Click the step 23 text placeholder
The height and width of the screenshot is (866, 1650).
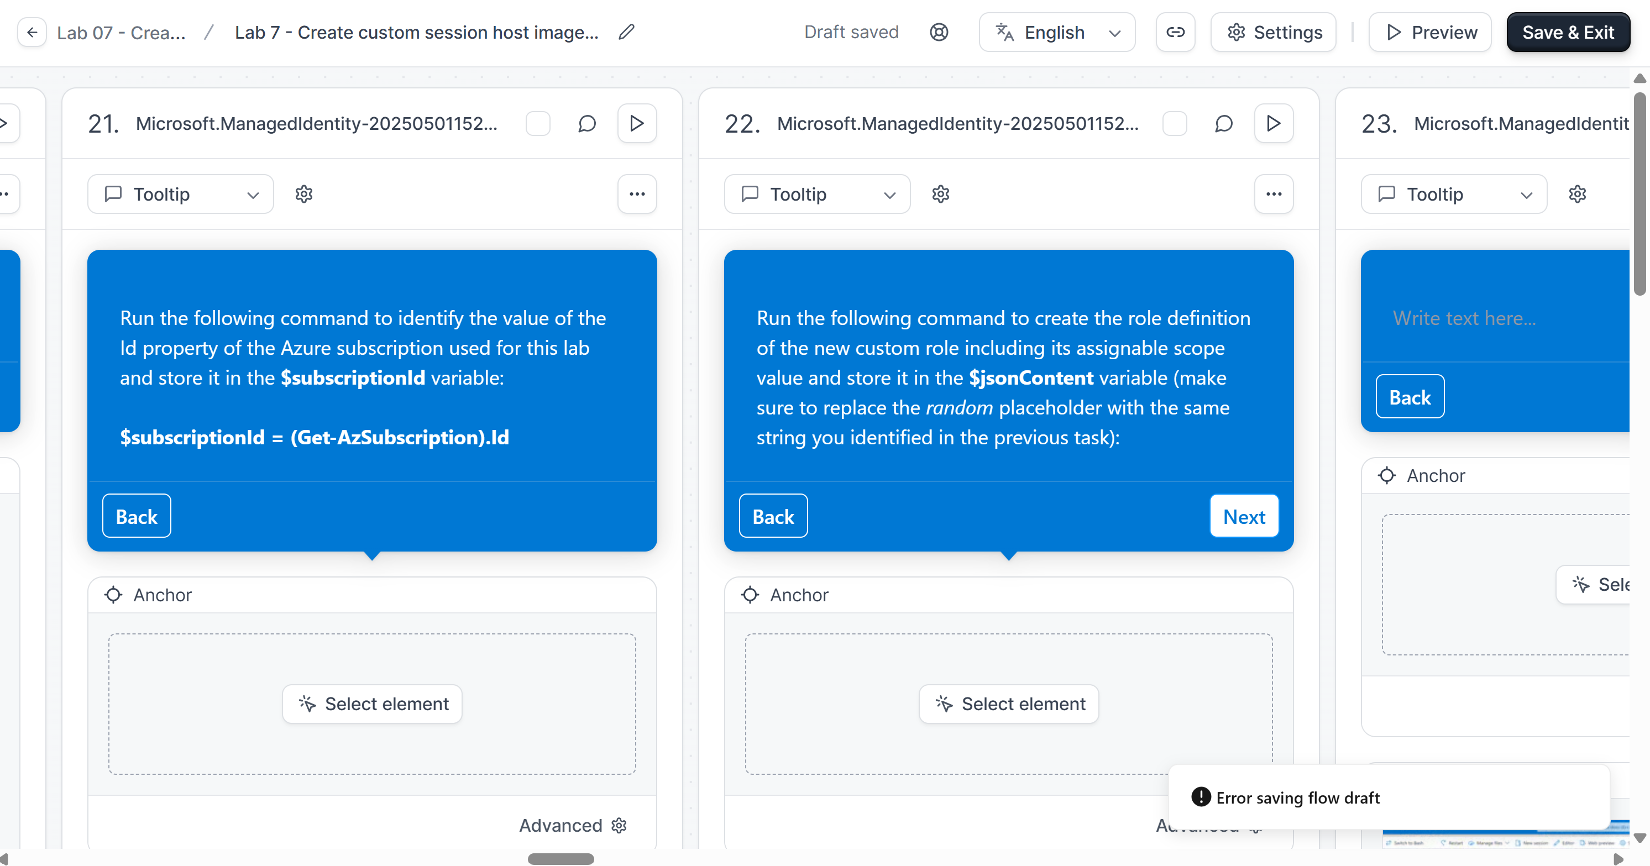click(x=1464, y=318)
